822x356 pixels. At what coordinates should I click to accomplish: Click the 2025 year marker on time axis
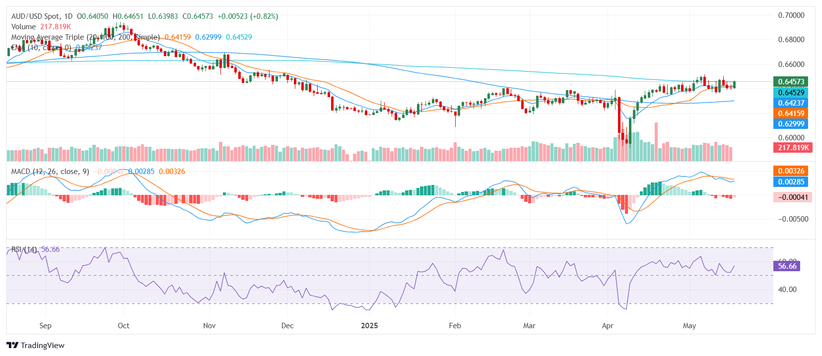pyautogui.click(x=369, y=326)
